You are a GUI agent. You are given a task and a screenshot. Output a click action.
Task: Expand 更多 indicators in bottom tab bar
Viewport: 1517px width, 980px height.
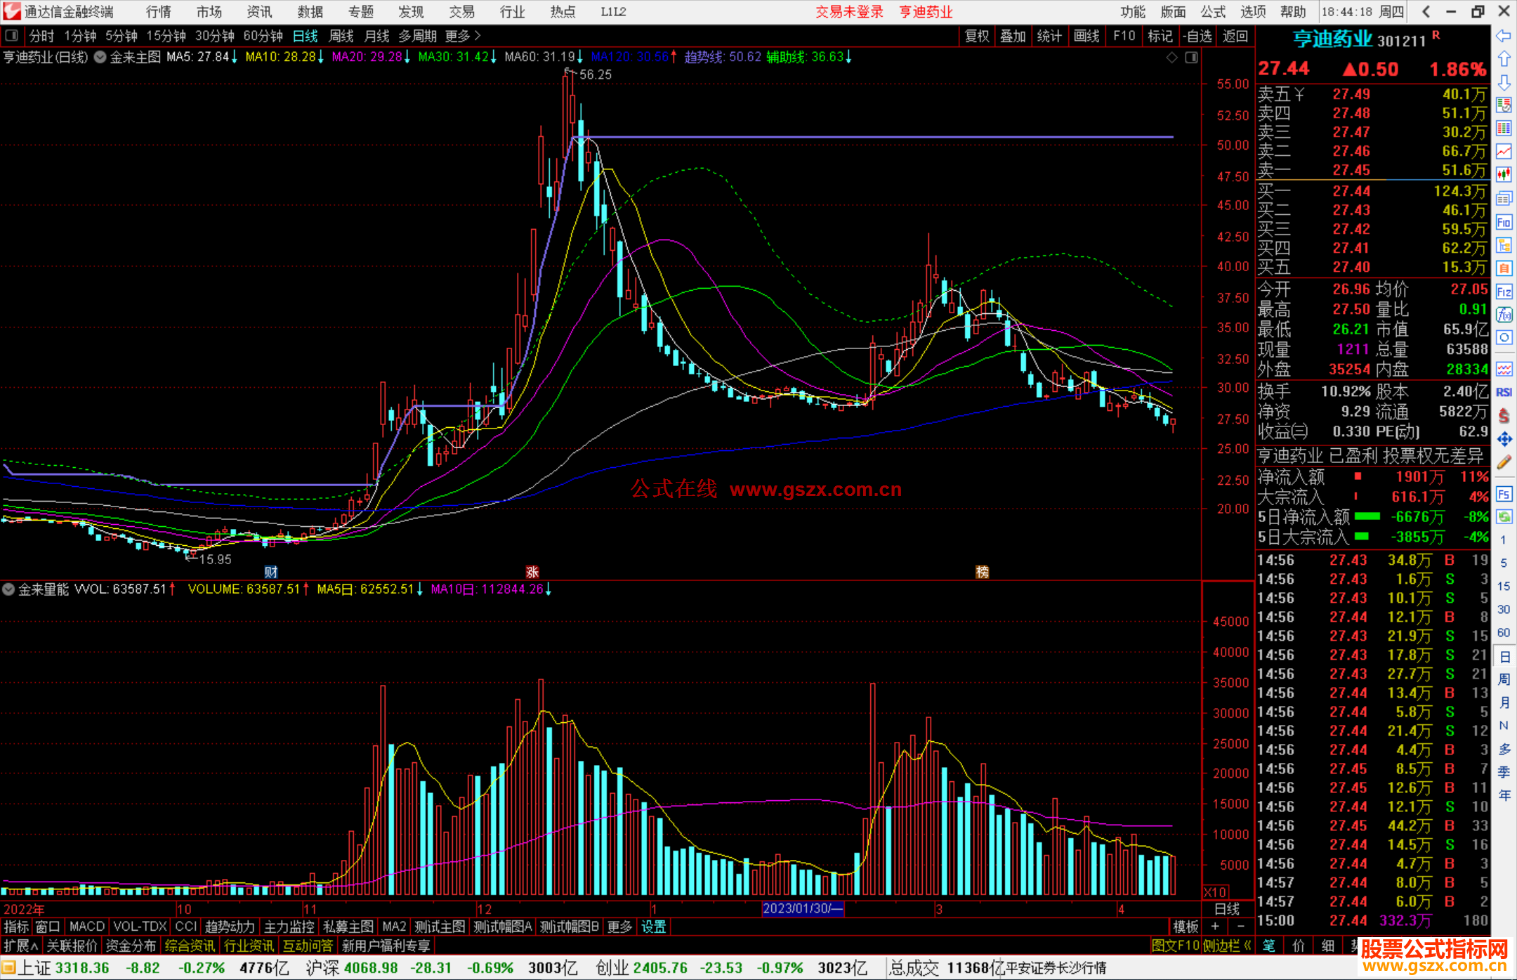619,927
